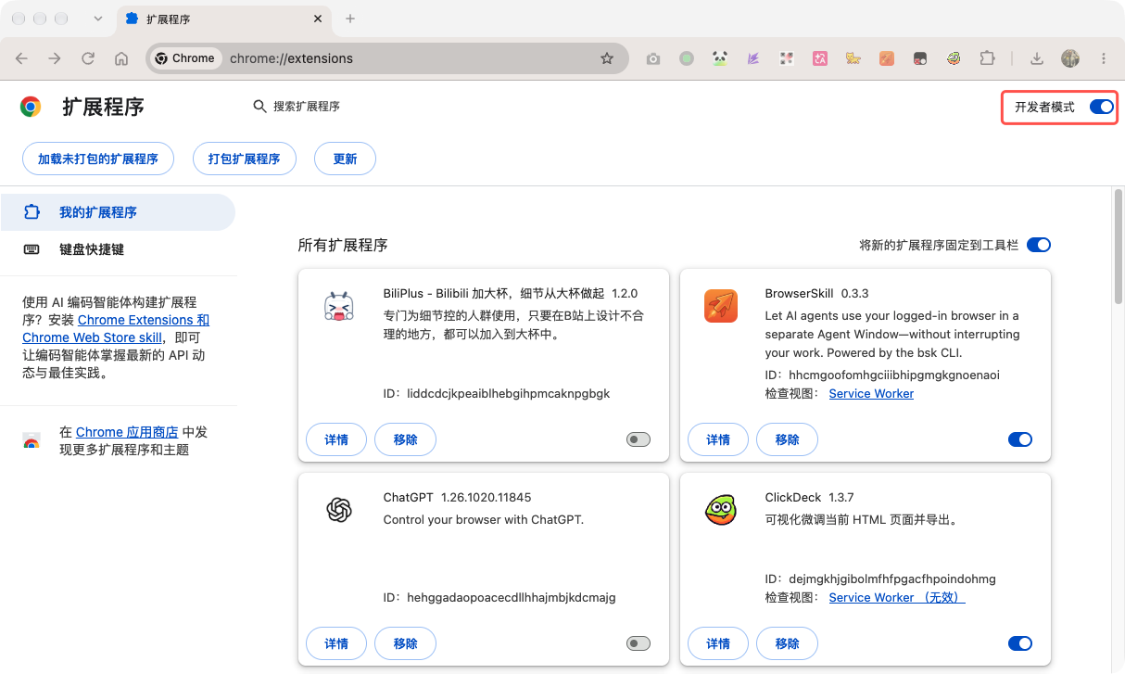Click the purple leaf extension icon
The height and width of the screenshot is (674, 1125).
point(753,58)
